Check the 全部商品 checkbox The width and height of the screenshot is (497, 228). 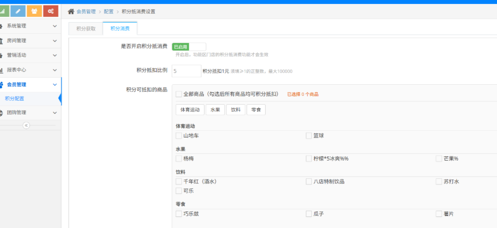point(179,94)
